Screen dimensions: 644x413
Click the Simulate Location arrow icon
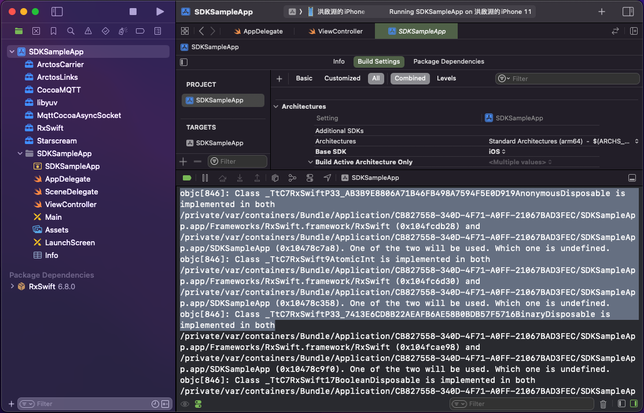pos(327,178)
